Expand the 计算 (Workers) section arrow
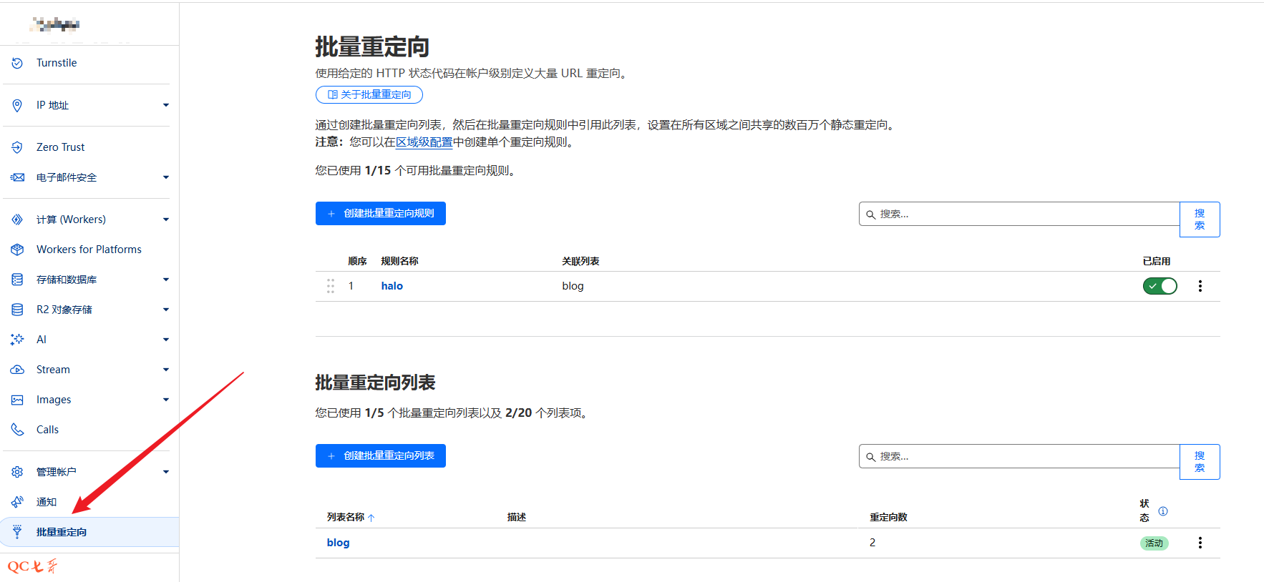The height and width of the screenshot is (582, 1264). click(x=165, y=220)
